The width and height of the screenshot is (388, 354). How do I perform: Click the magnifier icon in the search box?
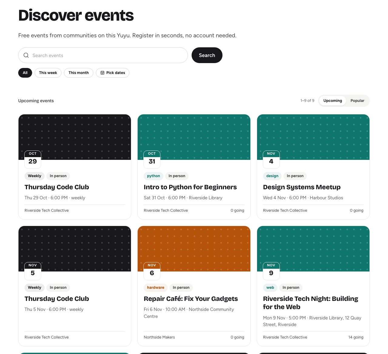click(26, 55)
